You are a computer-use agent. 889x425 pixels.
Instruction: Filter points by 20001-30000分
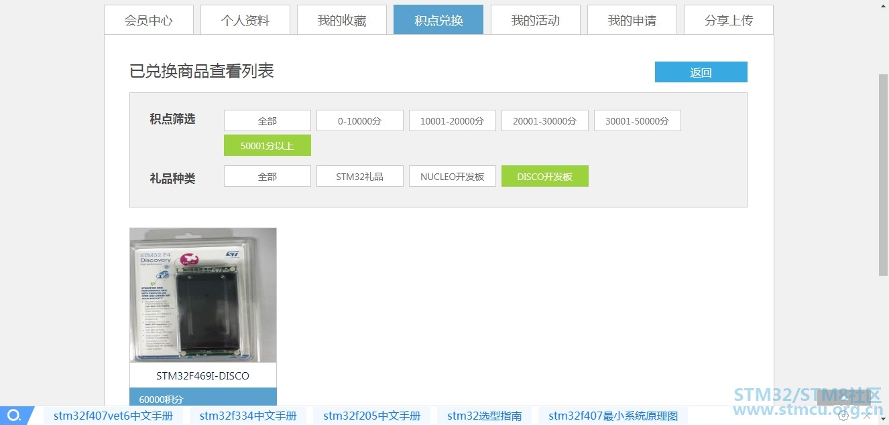pos(545,121)
